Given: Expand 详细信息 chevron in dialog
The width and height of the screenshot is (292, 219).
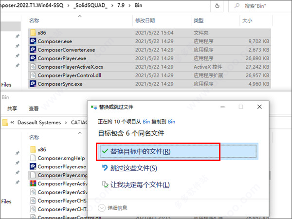Looking at the screenshot, I should pyautogui.click(x=102, y=208).
